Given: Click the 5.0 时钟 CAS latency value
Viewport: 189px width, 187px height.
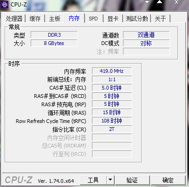Looking at the screenshot, I should (111, 88).
